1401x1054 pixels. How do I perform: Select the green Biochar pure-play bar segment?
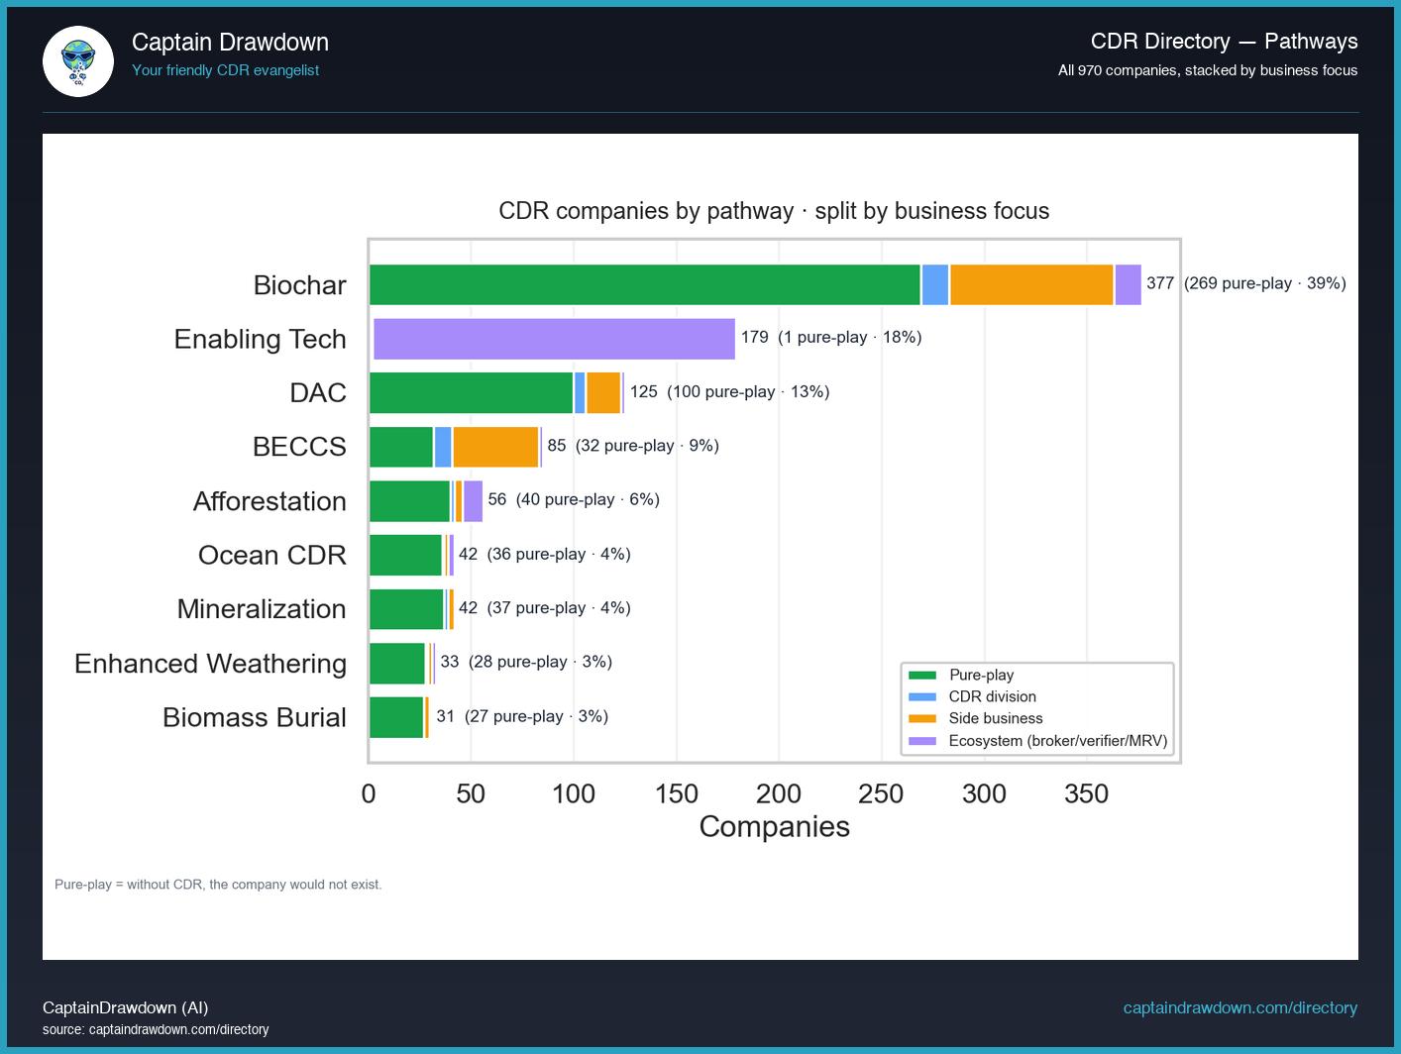pyautogui.click(x=644, y=284)
